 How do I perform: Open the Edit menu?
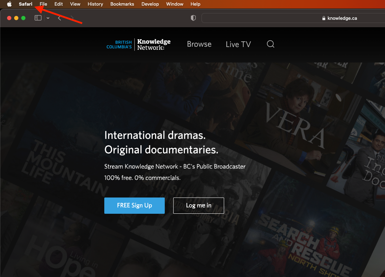pos(58,4)
